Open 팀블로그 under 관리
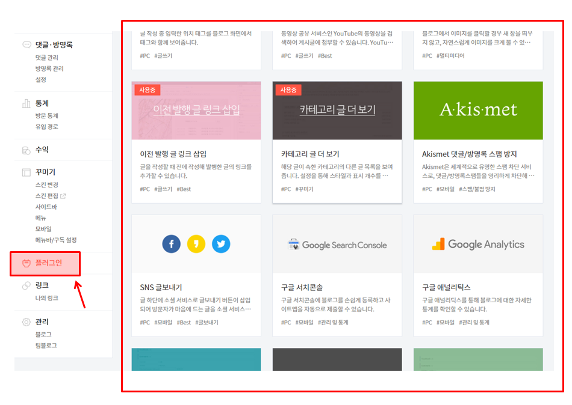 coord(46,346)
